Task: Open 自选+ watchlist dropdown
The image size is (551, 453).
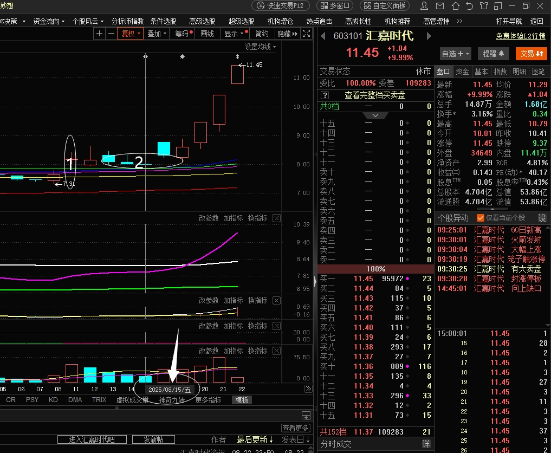Action: 455,54
